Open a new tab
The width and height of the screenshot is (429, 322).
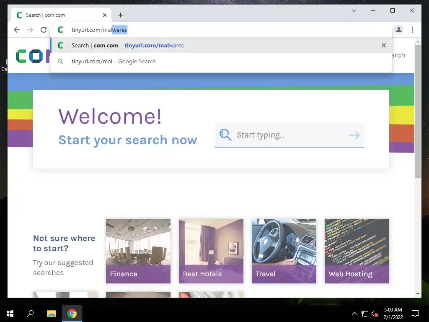click(120, 15)
